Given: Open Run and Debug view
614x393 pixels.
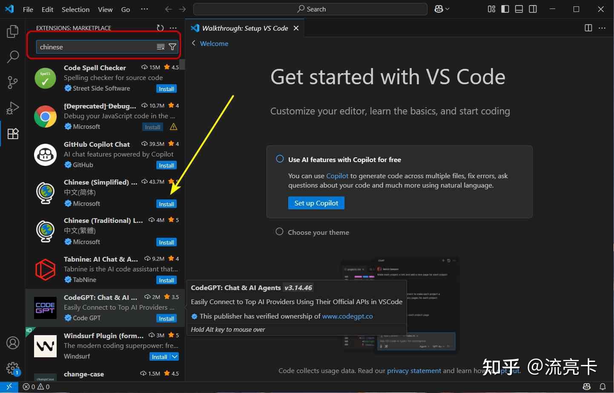Looking at the screenshot, I should pyautogui.click(x=13, y=108).
